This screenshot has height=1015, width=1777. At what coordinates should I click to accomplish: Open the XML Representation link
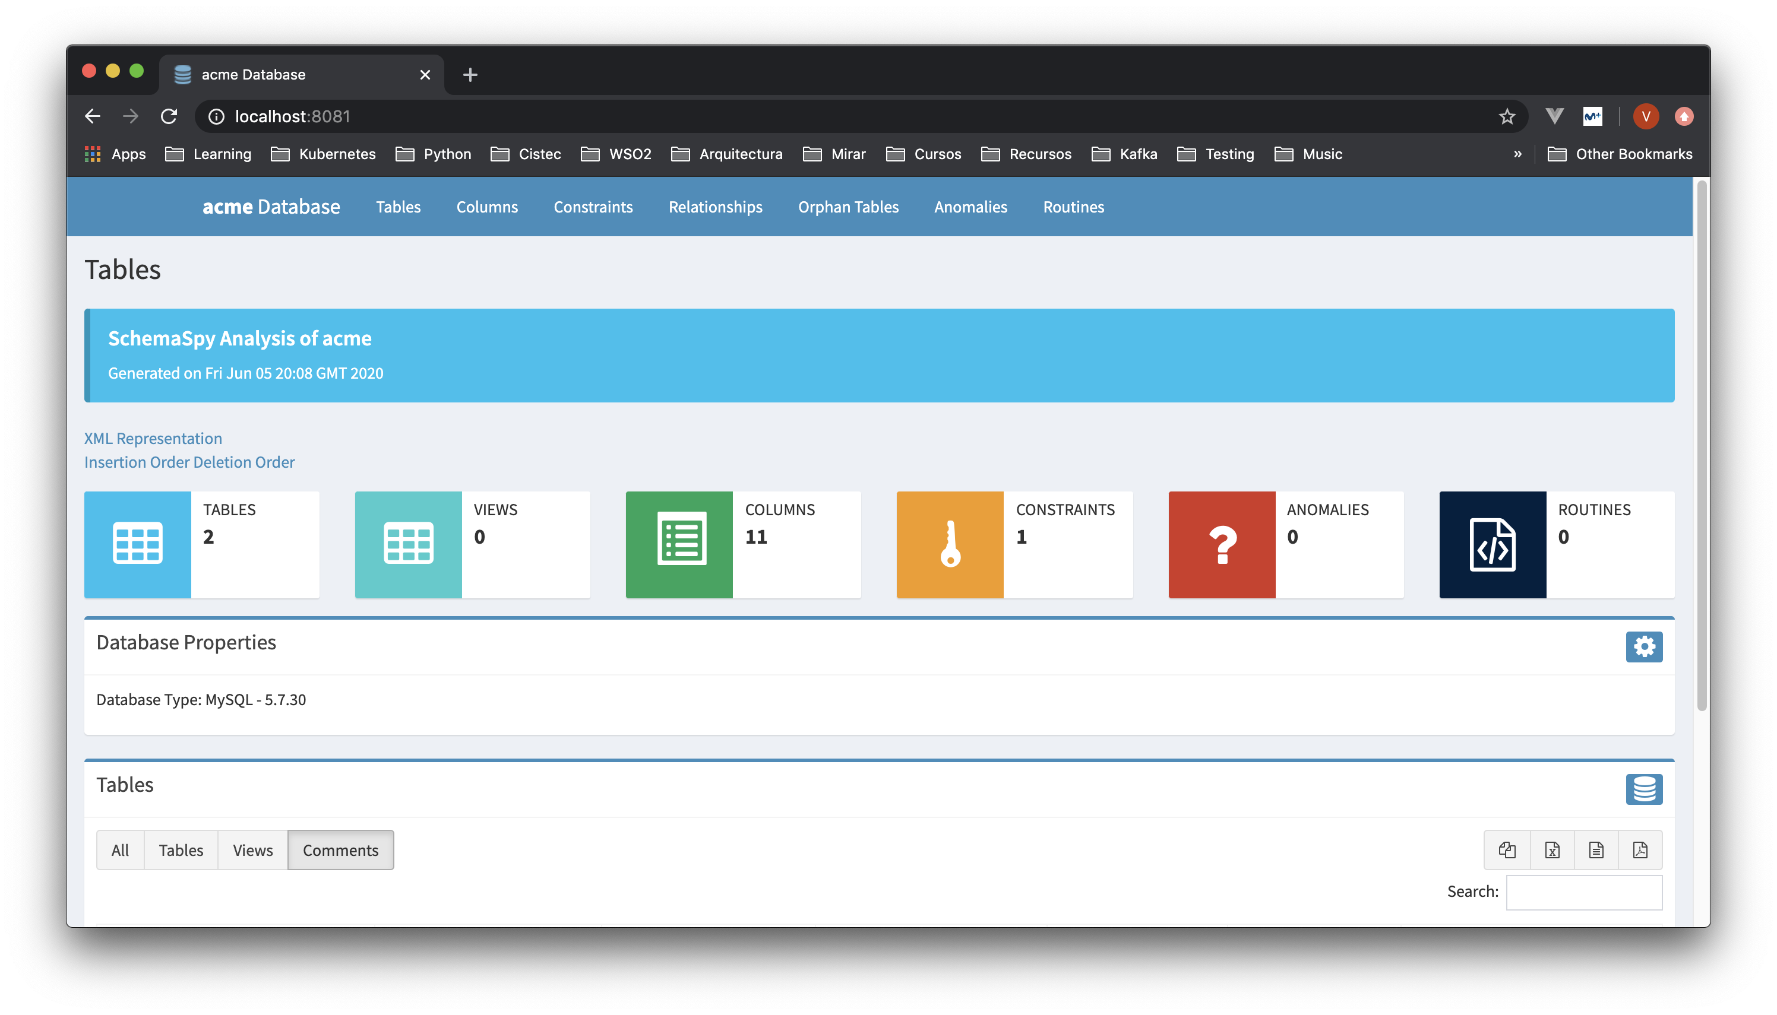[x=153, y=438]
